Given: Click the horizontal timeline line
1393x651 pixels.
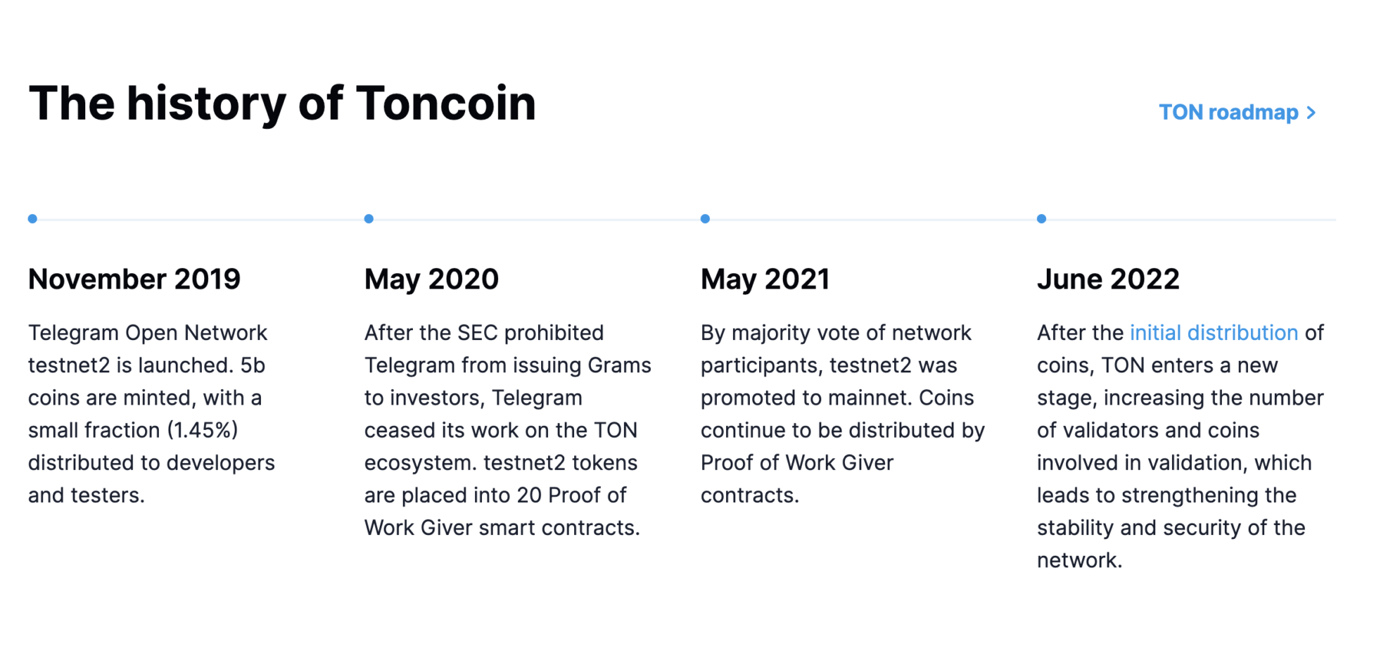Looking at the screenshot, I should pos(535,219).
